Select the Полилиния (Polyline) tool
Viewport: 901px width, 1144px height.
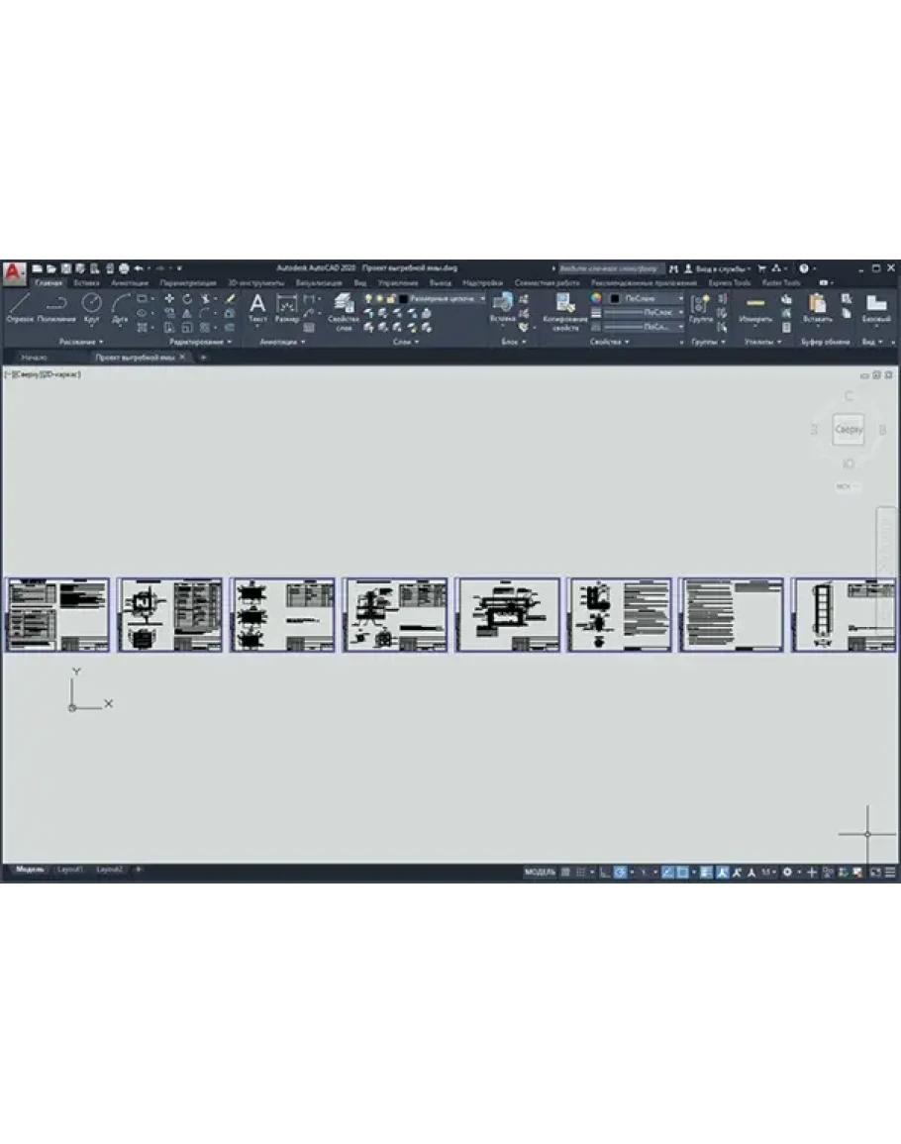56,305
